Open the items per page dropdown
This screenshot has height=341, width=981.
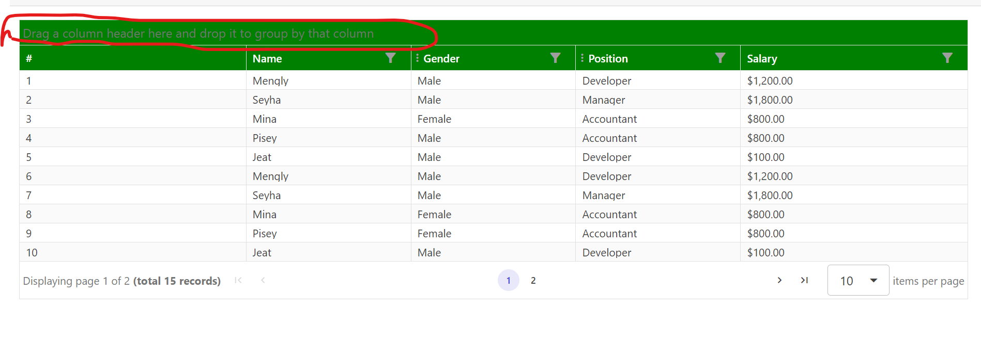click(x=858, y=280)
